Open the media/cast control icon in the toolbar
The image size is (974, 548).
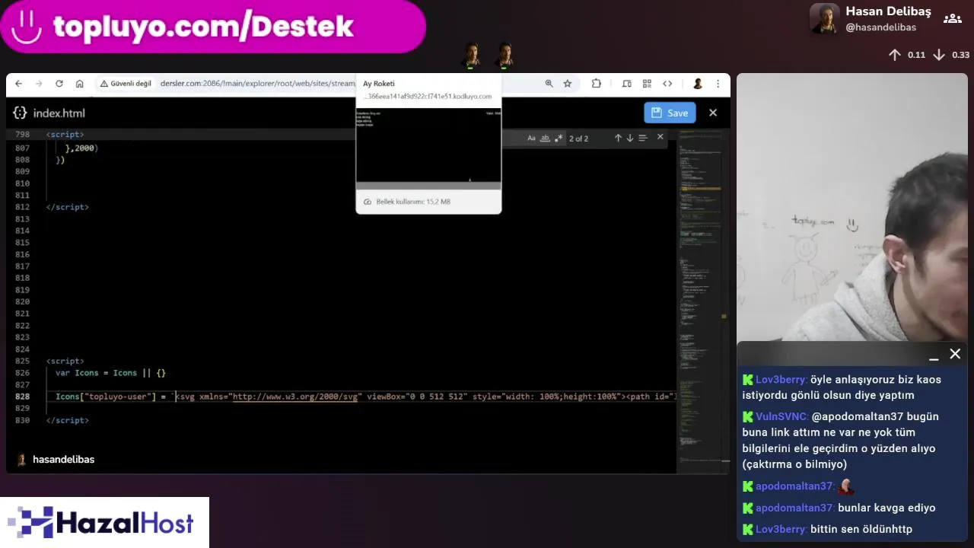pyautogui.click(x=627, y=84)
